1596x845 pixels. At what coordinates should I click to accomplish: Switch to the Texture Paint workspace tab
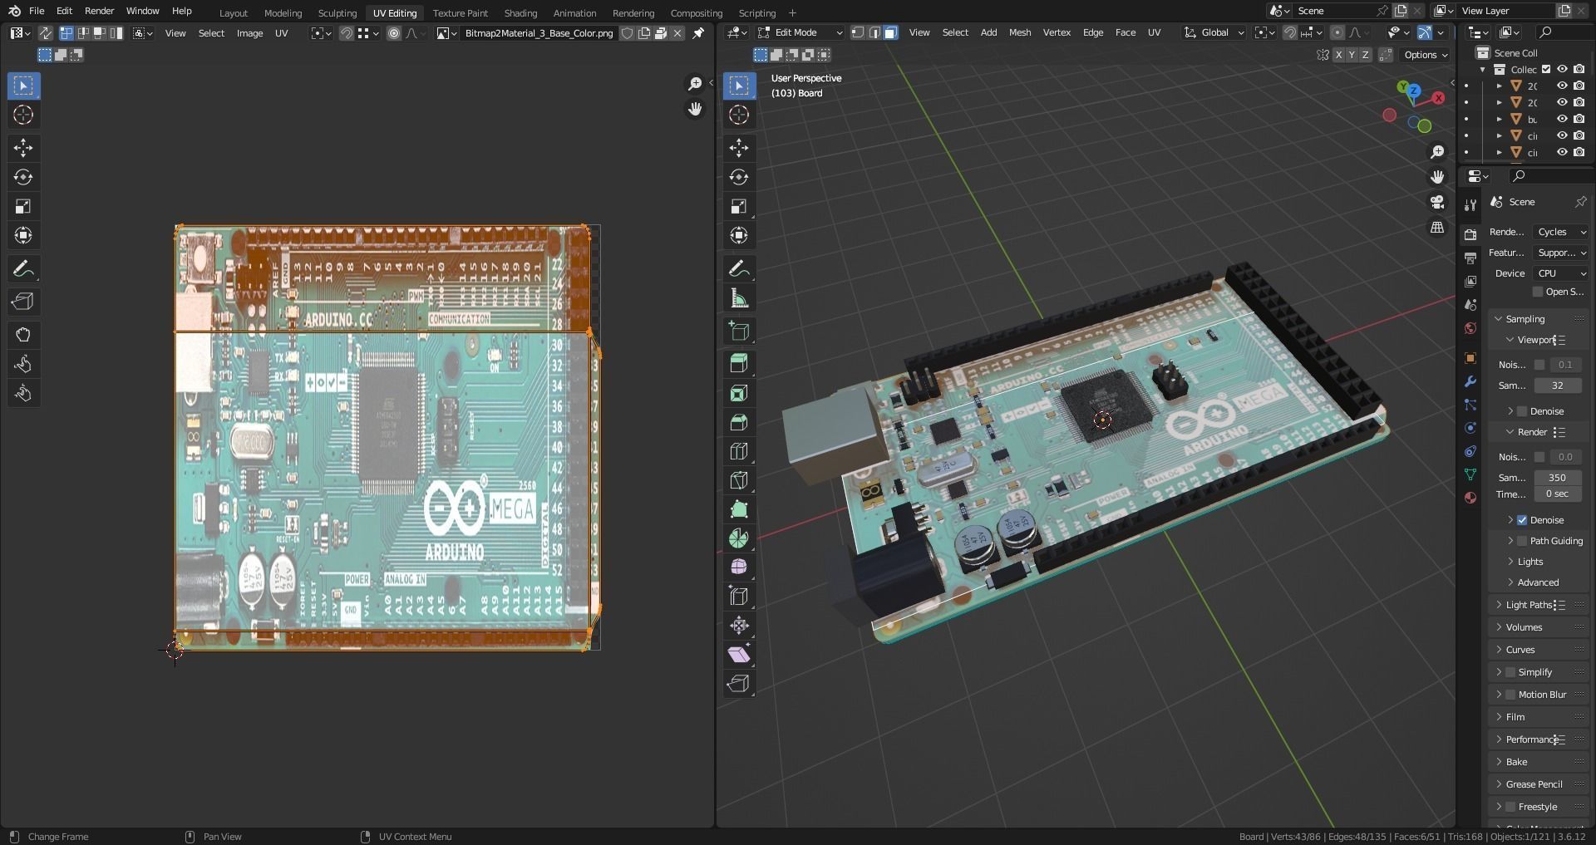tap(460, 13)
